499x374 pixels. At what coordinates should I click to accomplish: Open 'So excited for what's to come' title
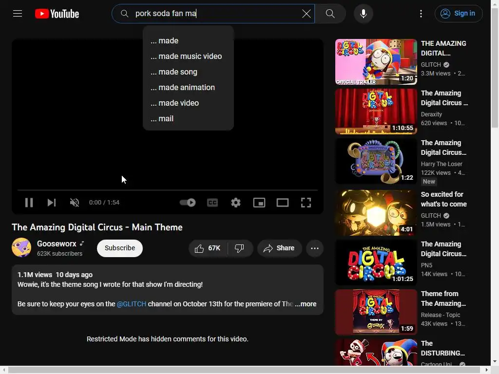pyautogui.click(x=443, y=199)
